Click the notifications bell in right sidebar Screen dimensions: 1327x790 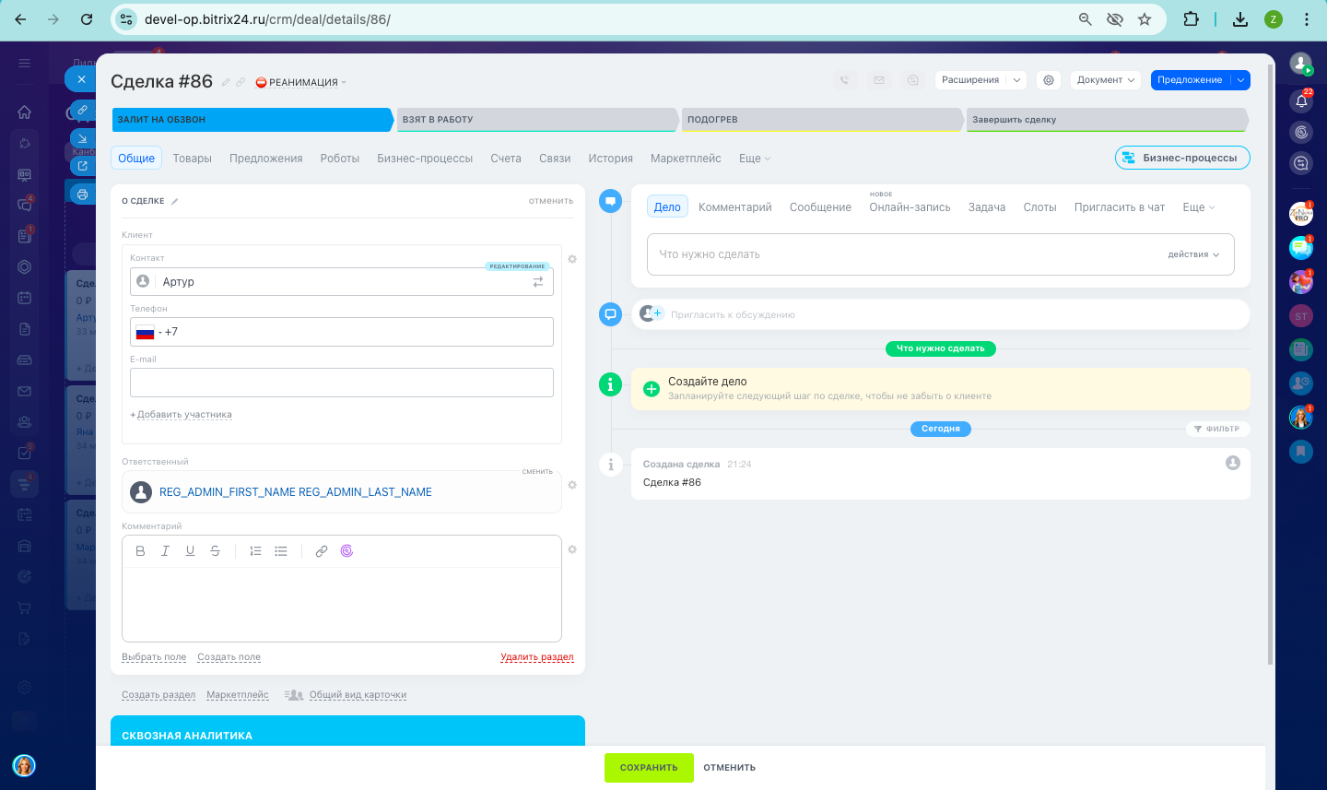point(1301,100)
